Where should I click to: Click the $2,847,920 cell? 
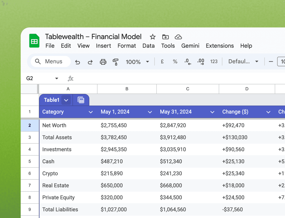[x=188, y=125]
